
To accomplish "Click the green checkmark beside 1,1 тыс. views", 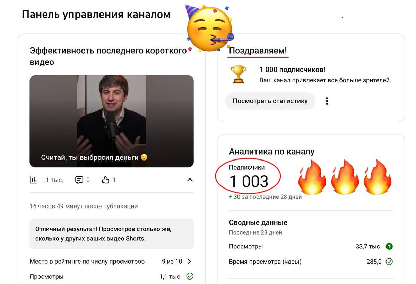I will [x=190, y=276].
